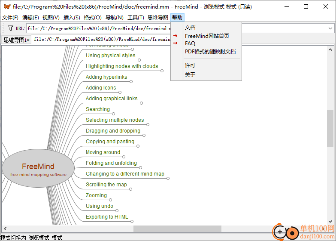Select Adding graphical links node
This screenshot has height=241, width=336.
112,99
